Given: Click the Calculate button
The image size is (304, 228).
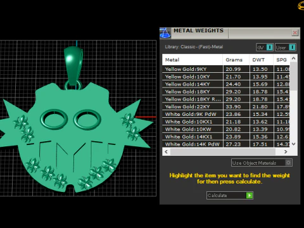Looking at the screenshot, I should point(230,195).
